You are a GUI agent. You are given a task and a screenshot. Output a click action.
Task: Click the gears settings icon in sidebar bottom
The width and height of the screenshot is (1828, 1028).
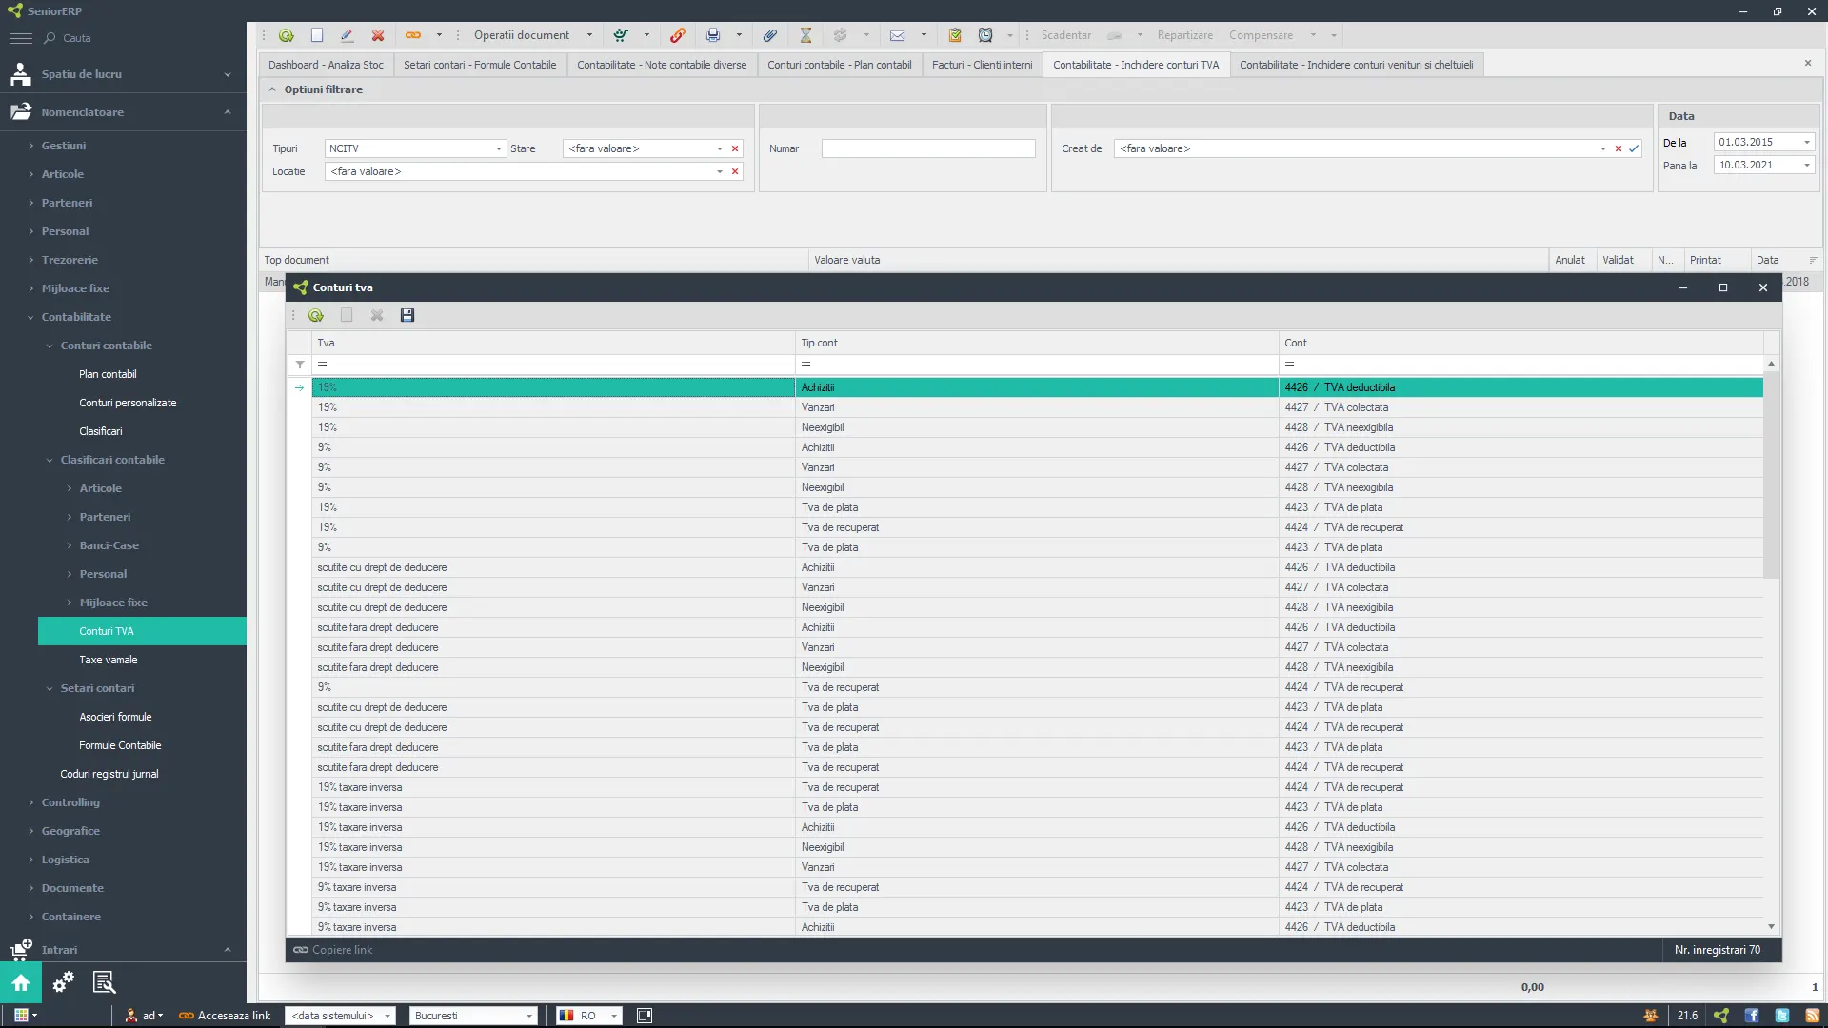tap(63, 982)
